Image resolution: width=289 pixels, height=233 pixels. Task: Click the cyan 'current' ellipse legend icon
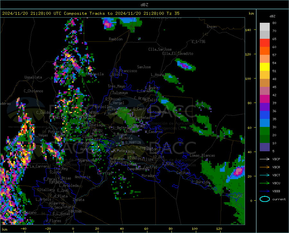tap(265, 199)
